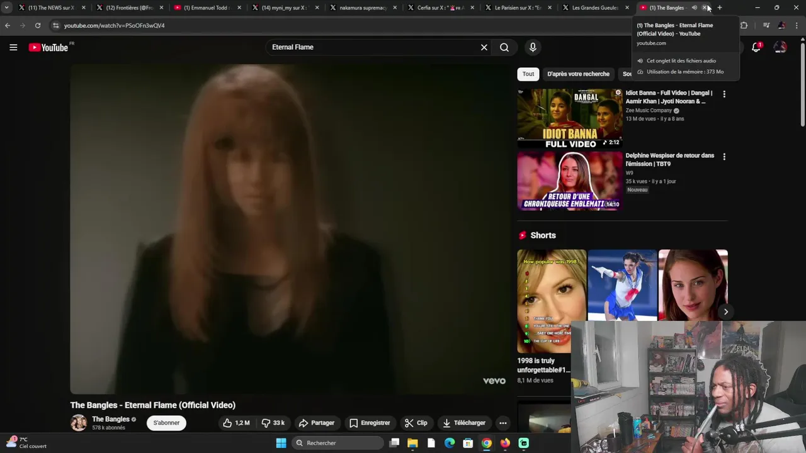Switch to Firefox on the taskbar
Screen dimensions: 806x453
(505, 443)
